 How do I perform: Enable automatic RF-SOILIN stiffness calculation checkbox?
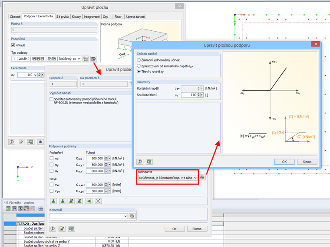(x=51, y=99)
